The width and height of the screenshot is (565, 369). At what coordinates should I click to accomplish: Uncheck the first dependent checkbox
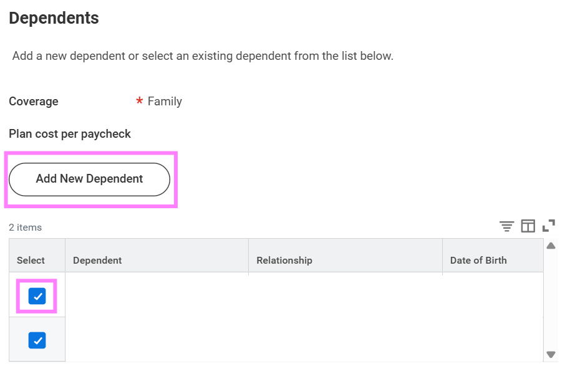(37, 296)
